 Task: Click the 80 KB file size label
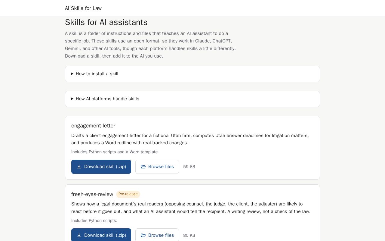click(189, 235)
